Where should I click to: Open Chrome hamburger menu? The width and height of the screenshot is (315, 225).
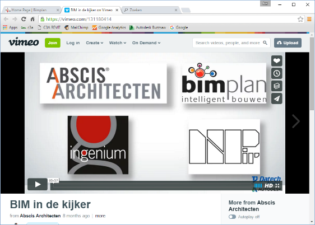(x=309, y=19)
